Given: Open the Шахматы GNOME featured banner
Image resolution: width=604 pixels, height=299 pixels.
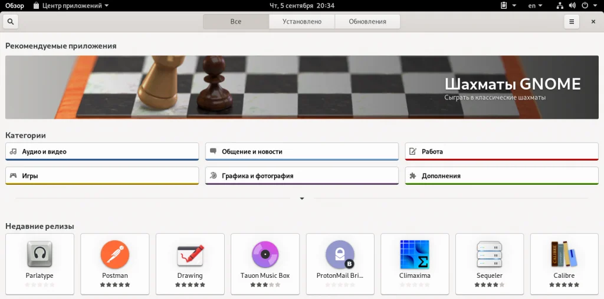Looking at the screenshot, I should 301,87.
